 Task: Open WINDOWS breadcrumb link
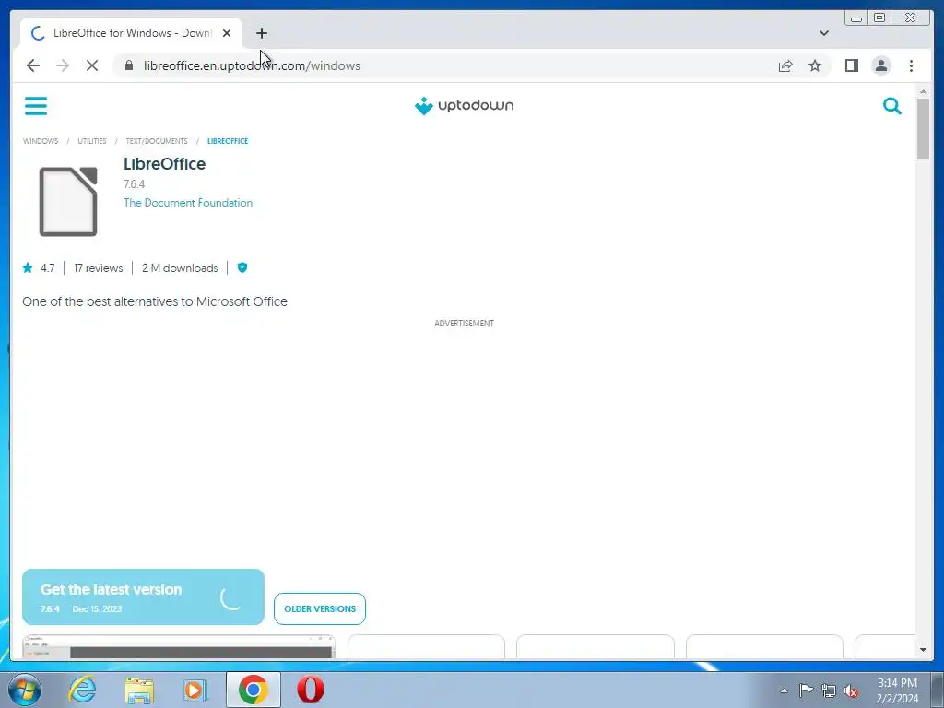point(41,141)
